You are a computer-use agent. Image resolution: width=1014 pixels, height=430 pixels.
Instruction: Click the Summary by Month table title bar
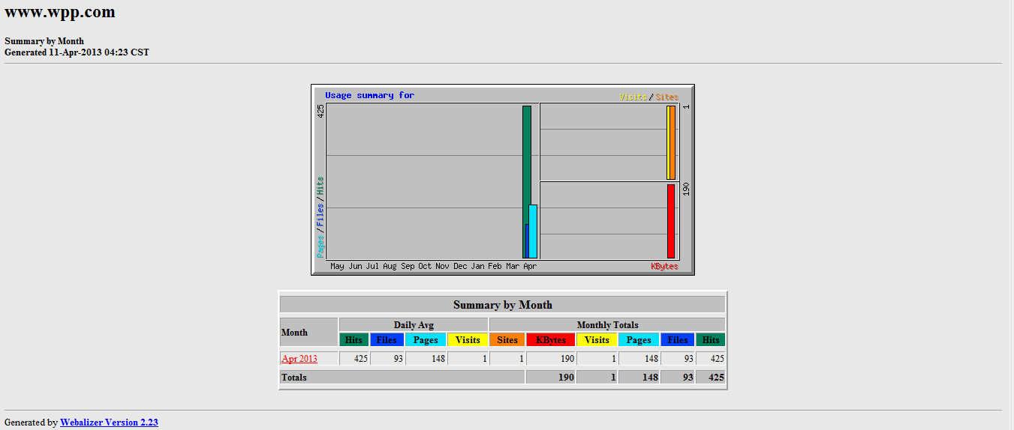coord(503,305)
